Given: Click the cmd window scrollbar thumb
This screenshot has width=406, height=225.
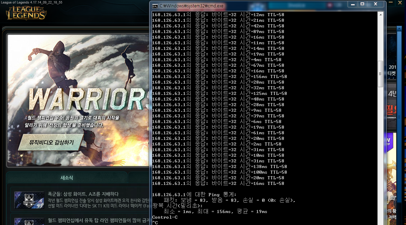Looking at the screenshot, I should 380,74.
